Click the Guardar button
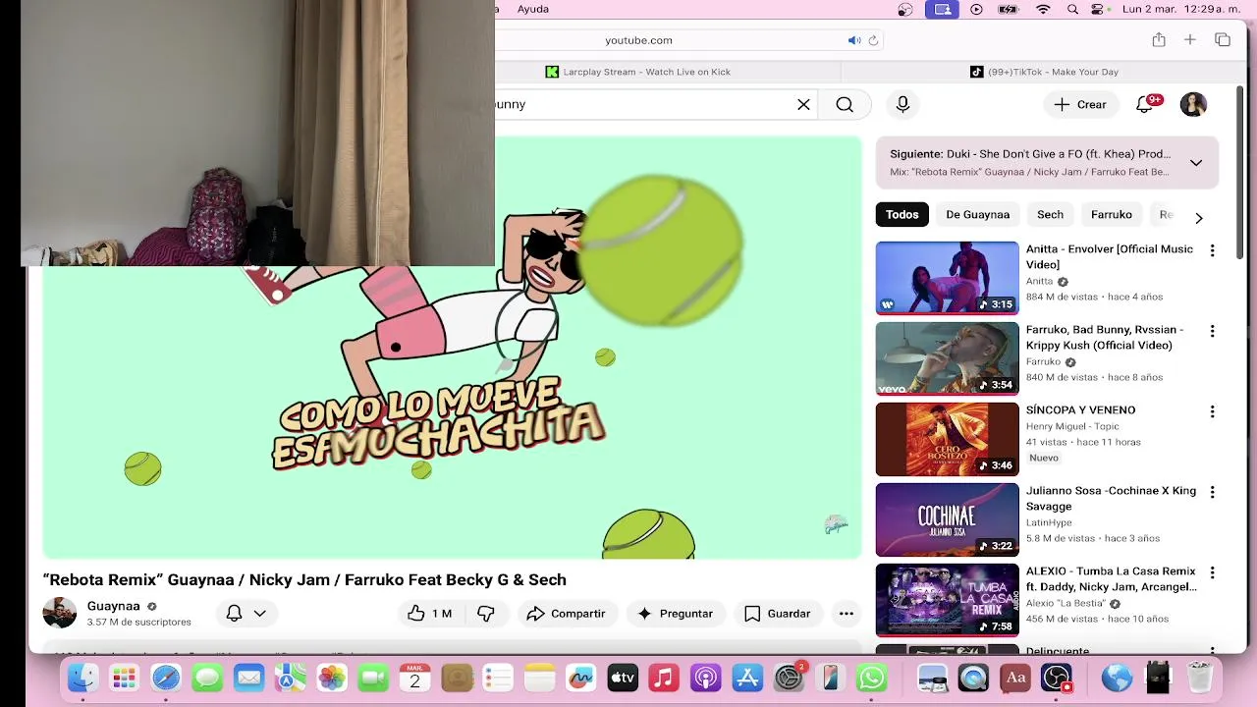Screen dimensions: 1257x707 (x=778, y=614)
